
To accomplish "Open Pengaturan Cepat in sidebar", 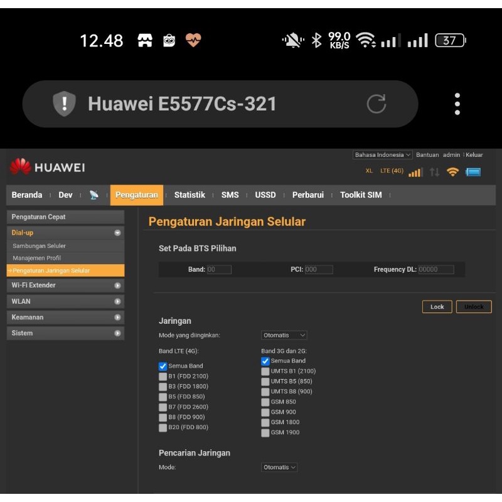I will pyautogui.click(x=65, y=216).
